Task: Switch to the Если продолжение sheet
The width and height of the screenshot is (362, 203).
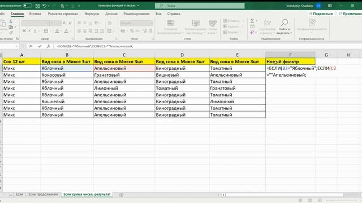Action: pyautogui.click(x=43, y=195)
